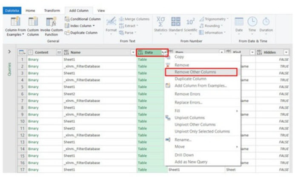Expand Move submenu in context menu

(x=237, y=147)
